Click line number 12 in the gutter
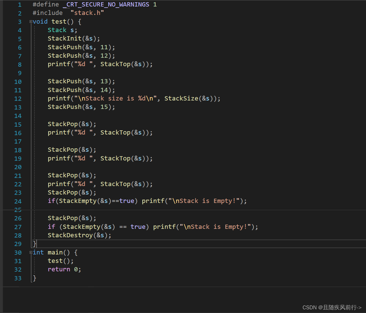Viewport: 366px width, 313px height. coord(18,99)
